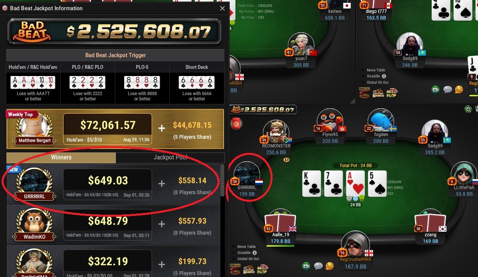Open red envelope icon left of REDMONSTER

point(236,124)
